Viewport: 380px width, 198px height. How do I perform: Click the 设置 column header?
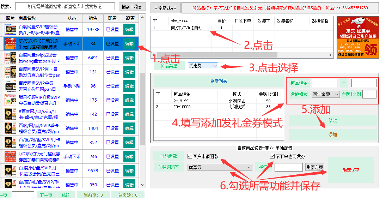click(x=130, y=18)
